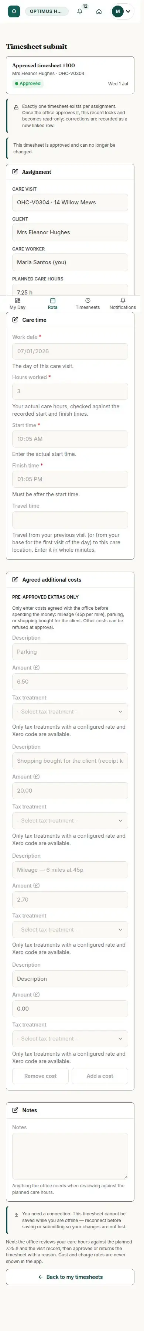Viewport: 144px width, 1331px height.
Task: Go to home via house icon
Action: point(99,11)
